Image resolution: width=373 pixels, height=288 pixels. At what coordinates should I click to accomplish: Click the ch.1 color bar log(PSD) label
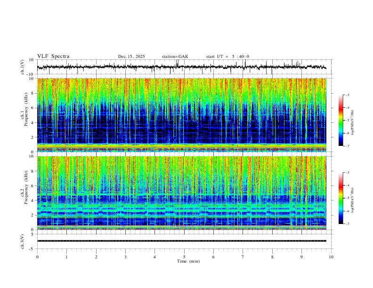point(352,123)
